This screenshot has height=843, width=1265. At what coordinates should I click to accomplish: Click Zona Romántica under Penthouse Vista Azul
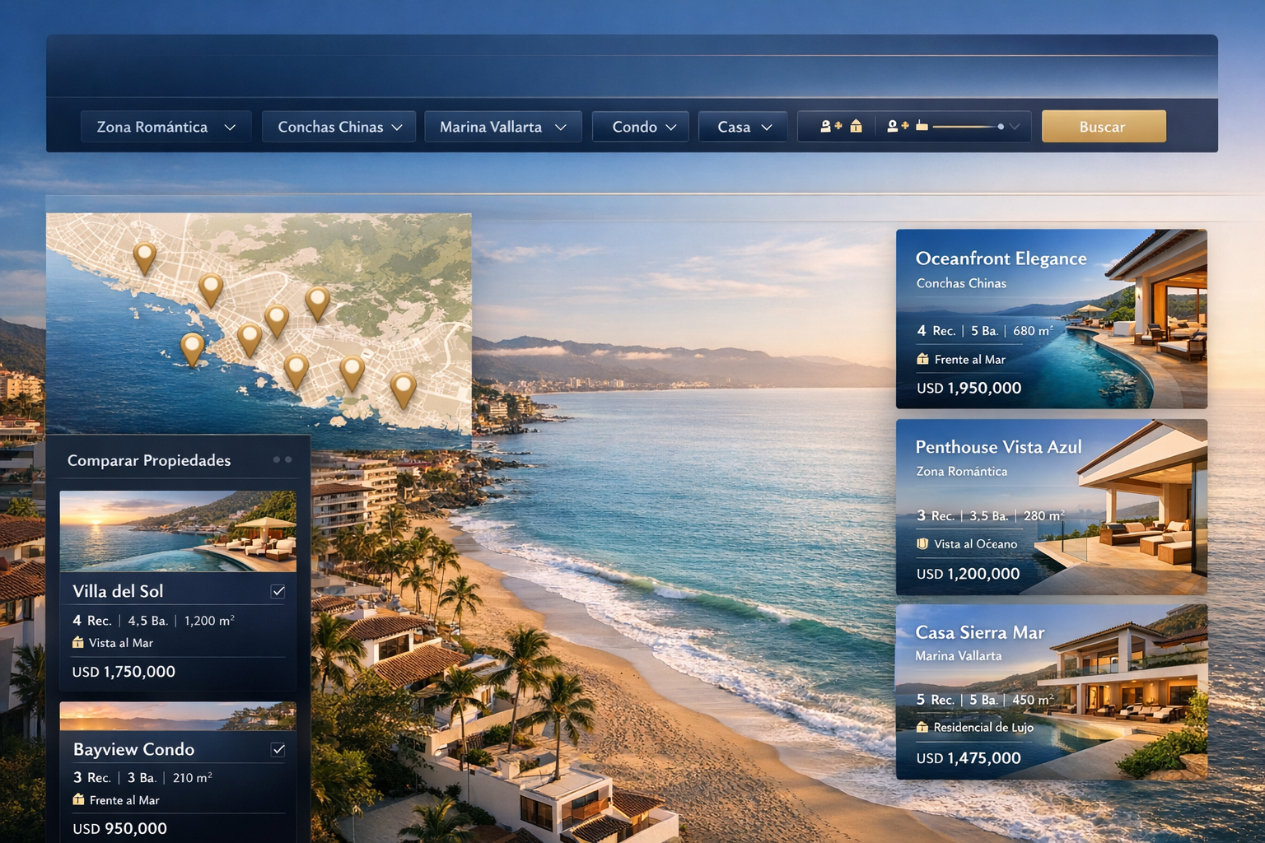962,471
